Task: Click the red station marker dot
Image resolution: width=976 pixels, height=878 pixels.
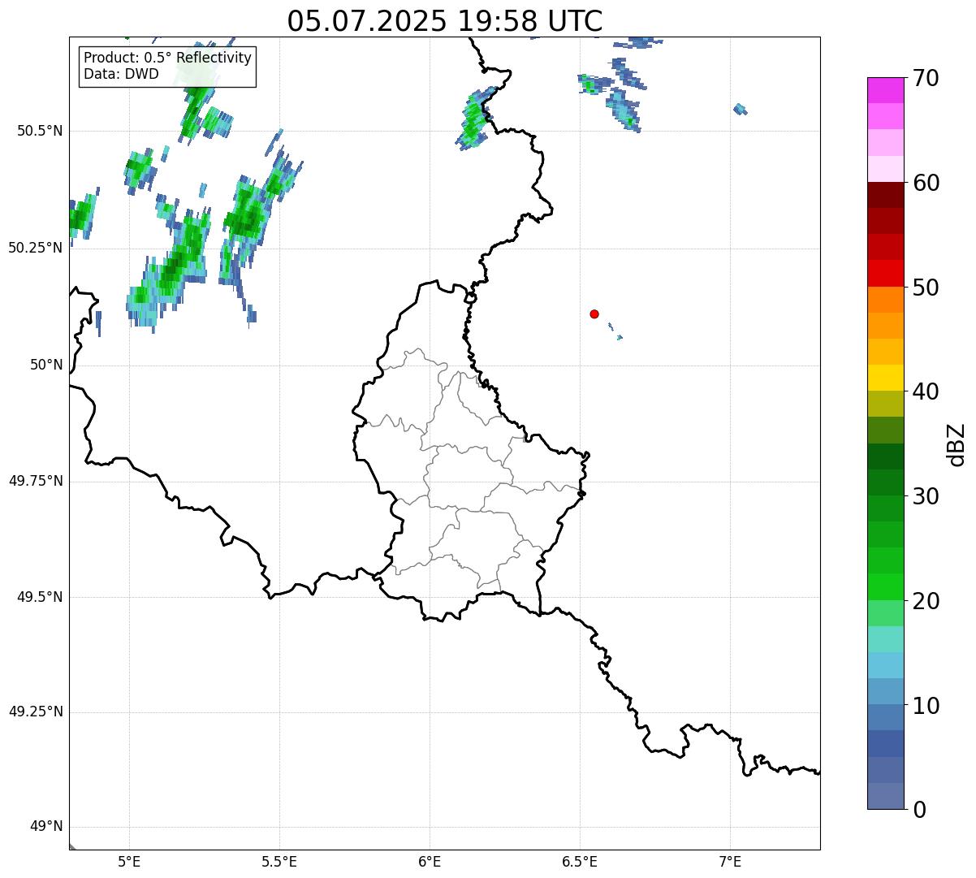Action: click(x=594, y=314)
